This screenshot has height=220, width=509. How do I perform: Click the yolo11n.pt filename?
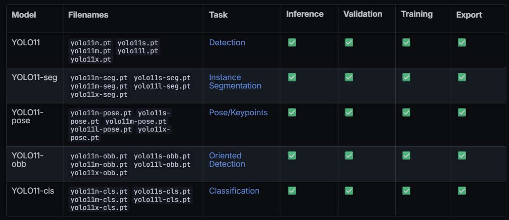(x=91, y=43)
